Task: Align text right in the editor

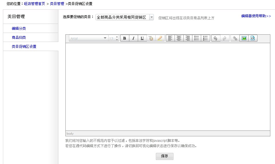Action: pos(188,38)
